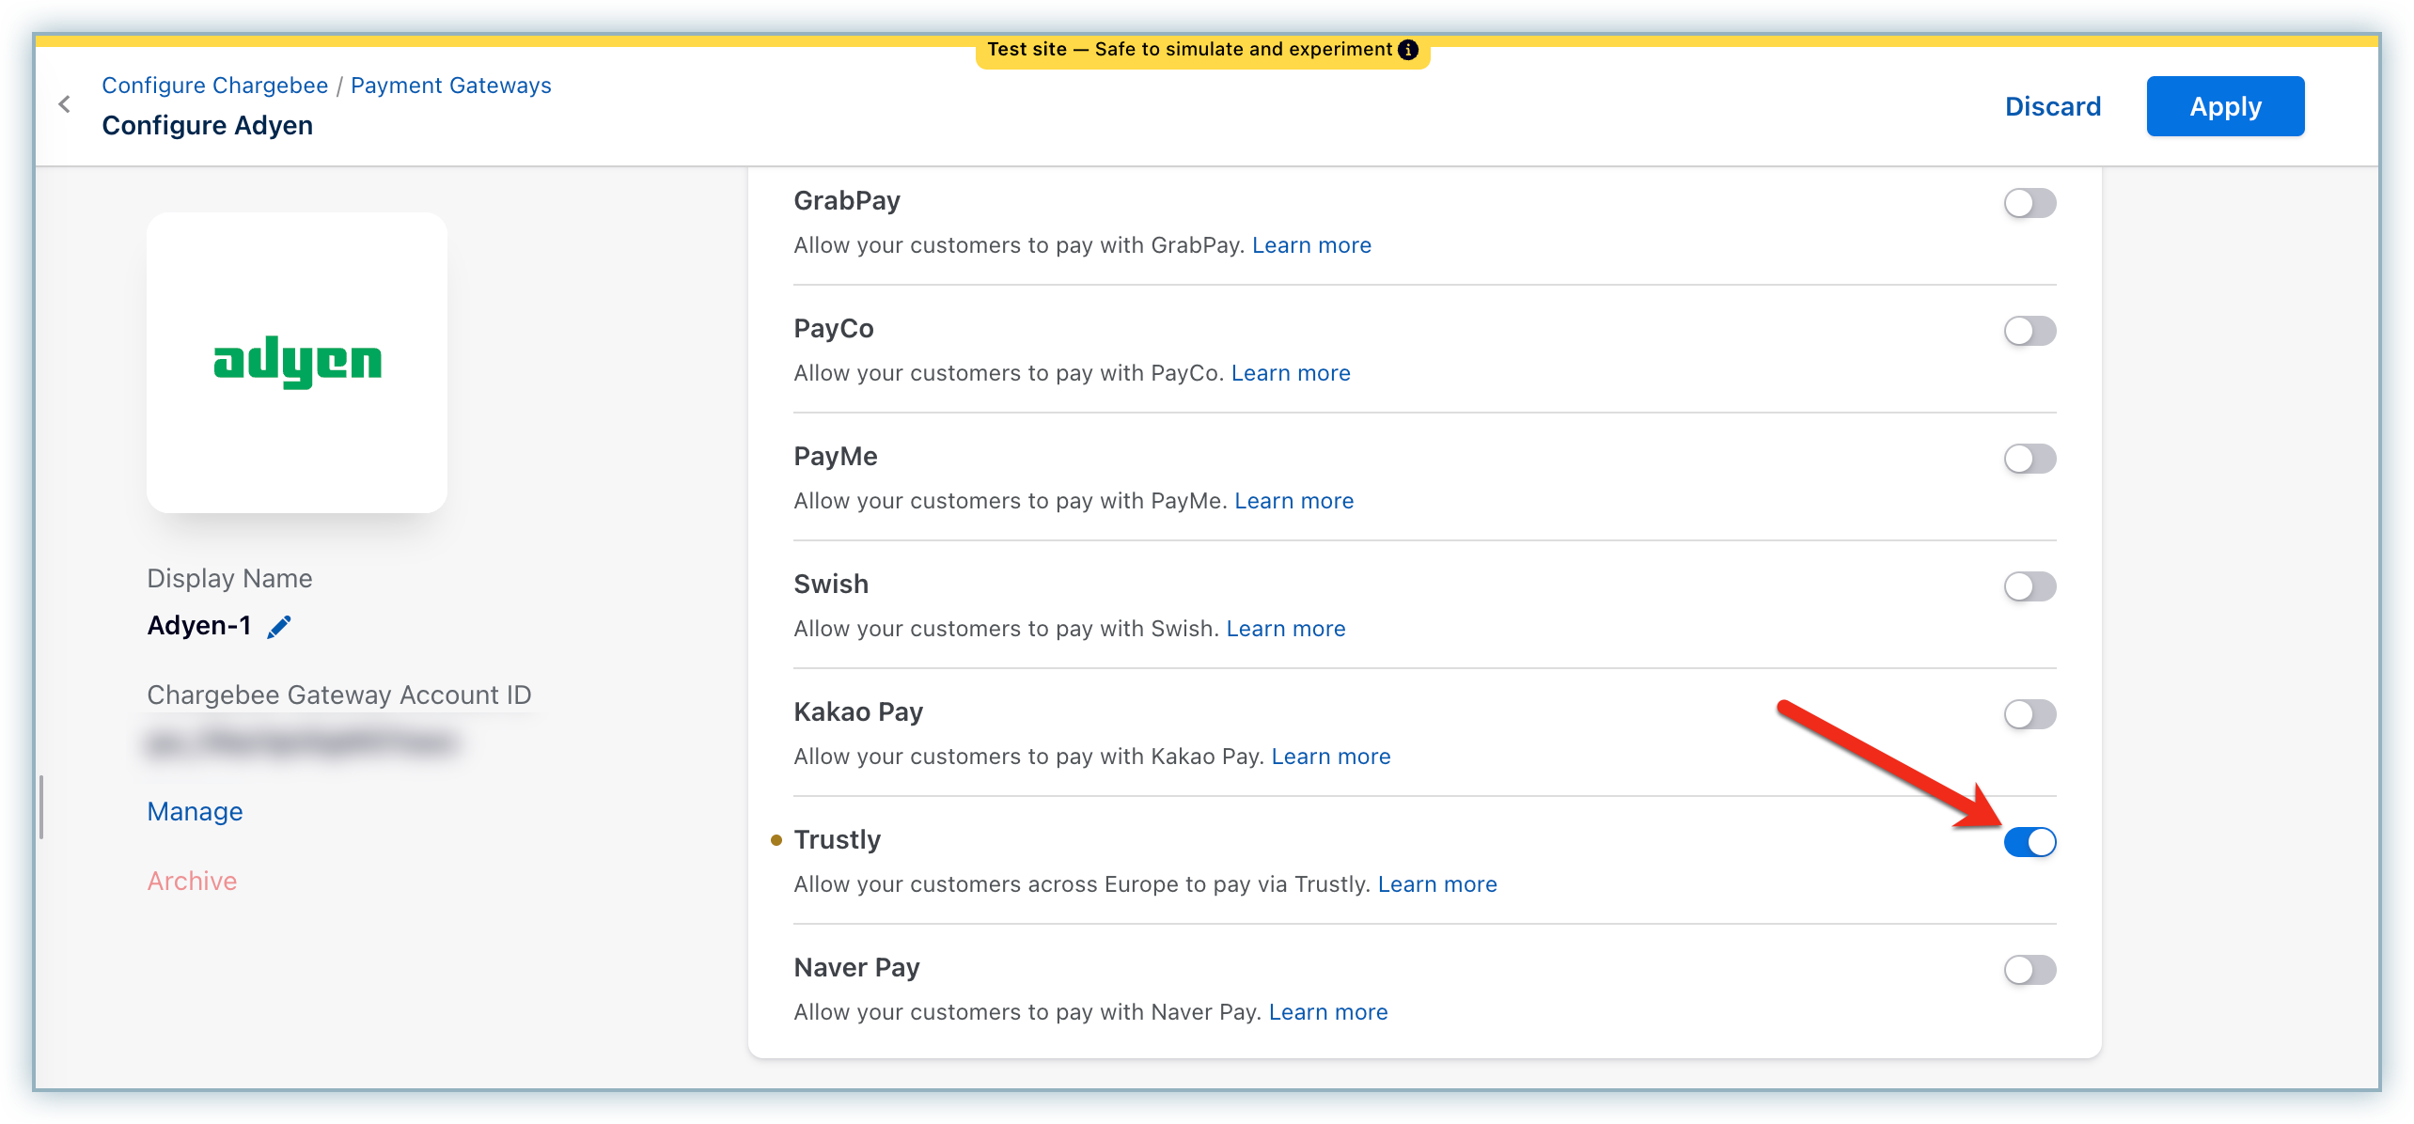2414x1124 pixels.
Task: Click the Display Name label
Action: pos(230,579)
